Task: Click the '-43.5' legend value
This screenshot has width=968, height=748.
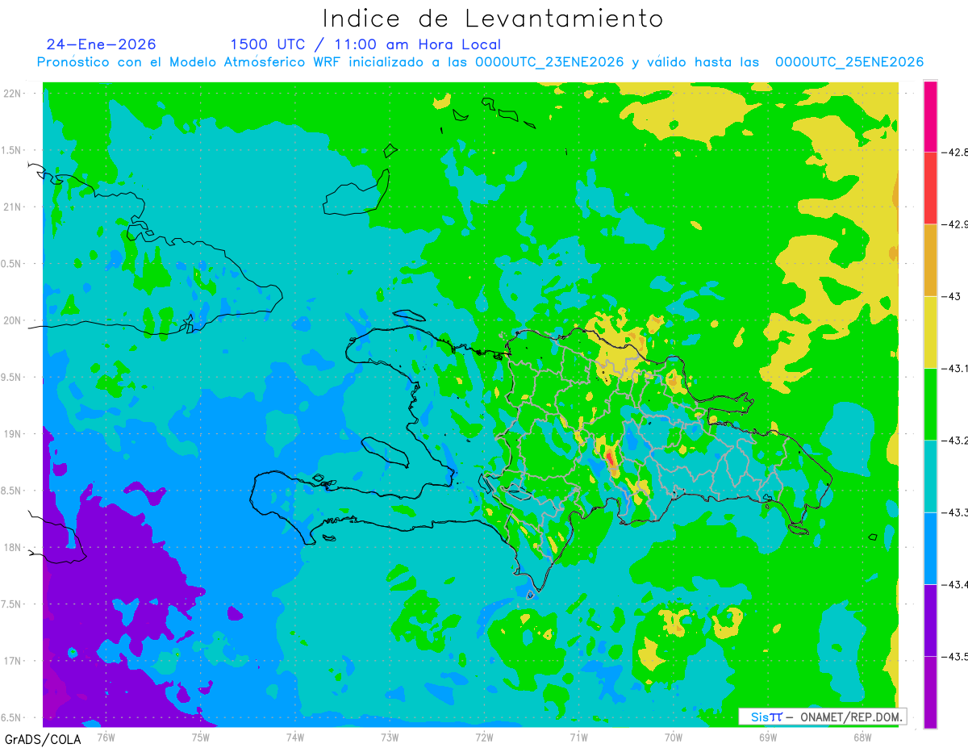Action: coord(955,657)
